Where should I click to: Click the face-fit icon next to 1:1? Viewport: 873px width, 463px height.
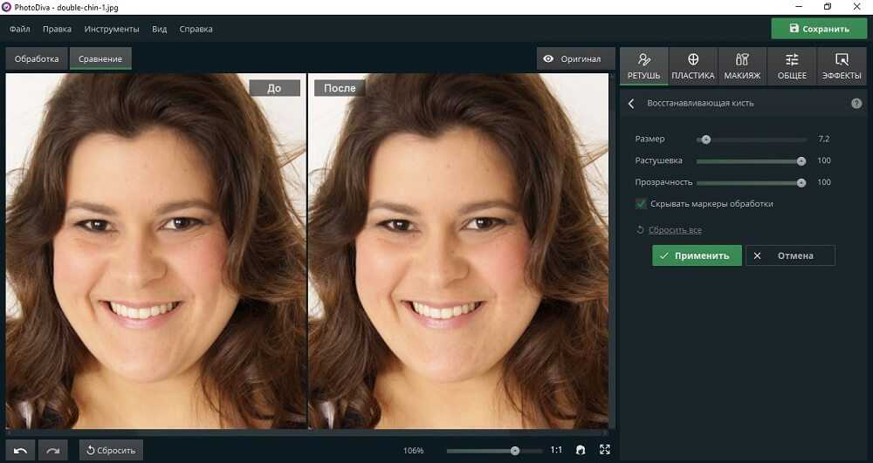[581, 450]
